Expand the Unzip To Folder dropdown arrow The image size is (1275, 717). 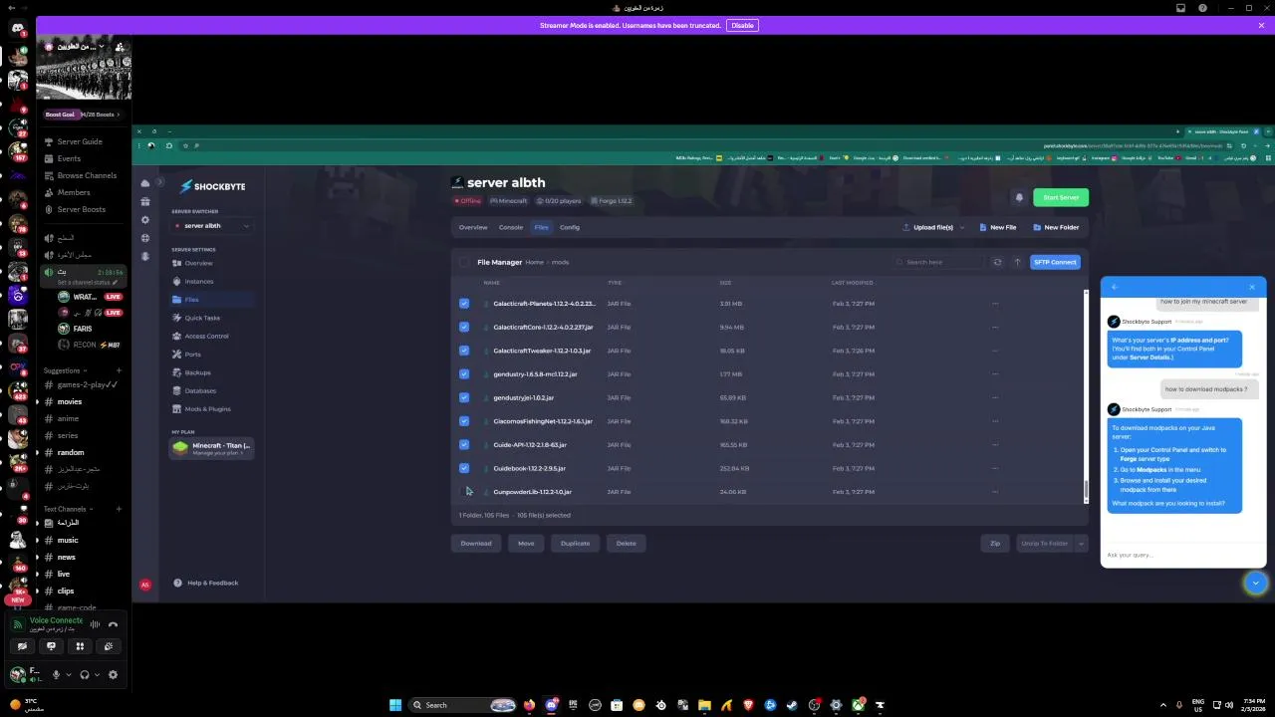[1081, 543]
